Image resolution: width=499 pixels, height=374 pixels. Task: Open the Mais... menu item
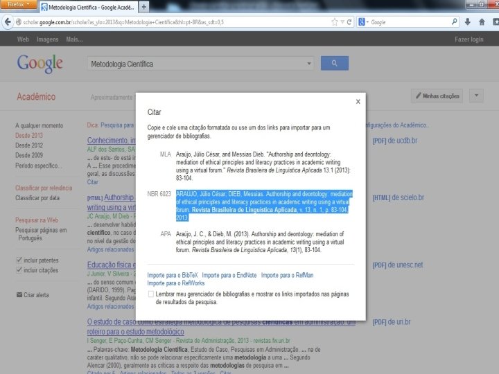click(74, 39)
